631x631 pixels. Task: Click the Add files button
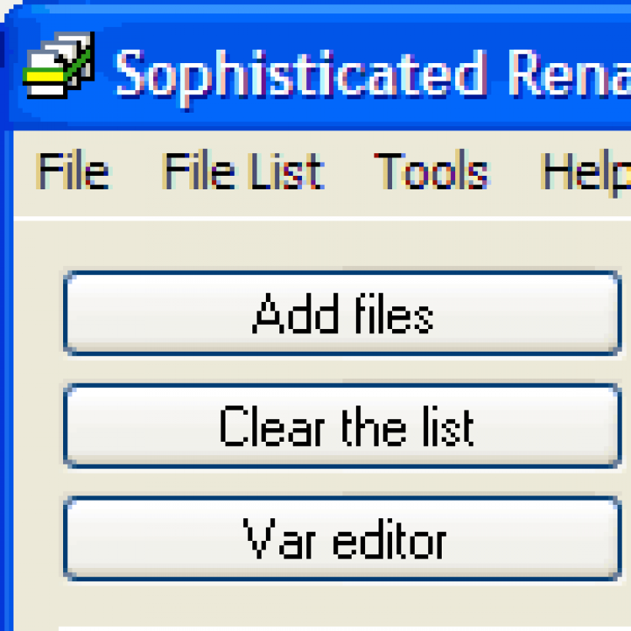pyautogui.click(x=342, y=314)
